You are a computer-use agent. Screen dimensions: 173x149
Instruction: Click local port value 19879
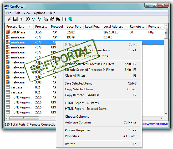point(71,37)
